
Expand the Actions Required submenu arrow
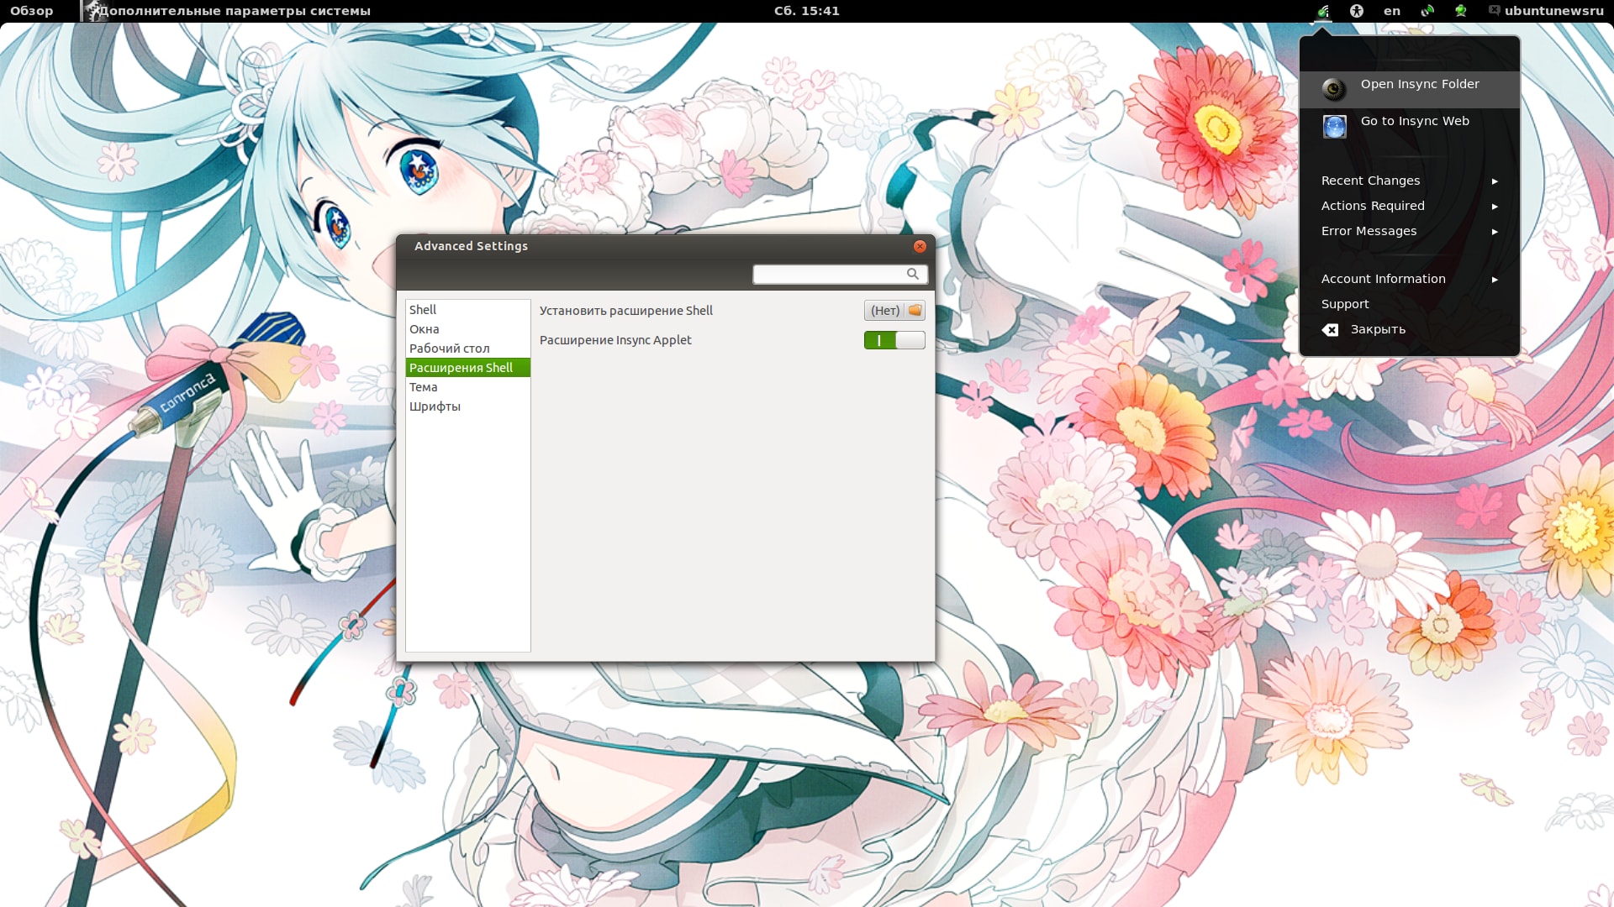[1495, 207]
